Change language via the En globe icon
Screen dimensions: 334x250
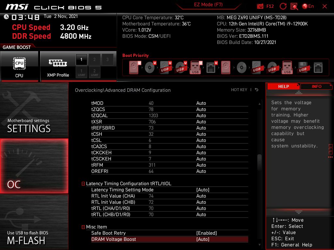[x=308, y=7]
